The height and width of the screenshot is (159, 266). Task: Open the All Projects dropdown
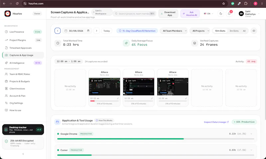(x=200, y=31)
